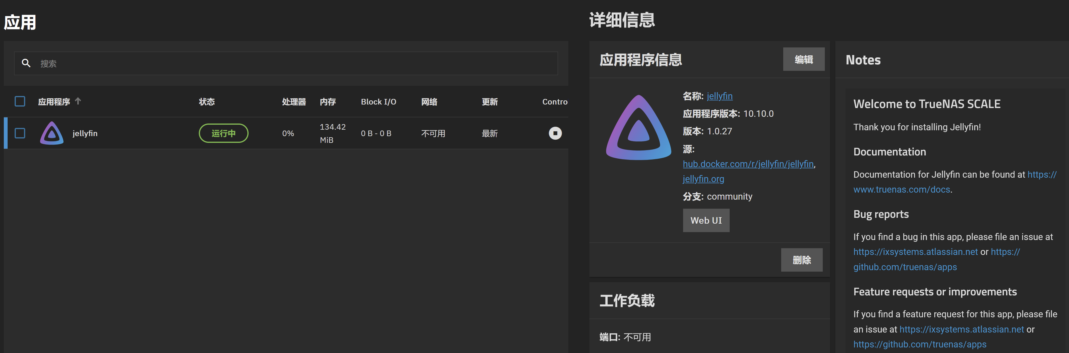Viewport: 1069px width, 353px height.
Task: Click the jellyfin logo in app row
Action: coord(52,133)
